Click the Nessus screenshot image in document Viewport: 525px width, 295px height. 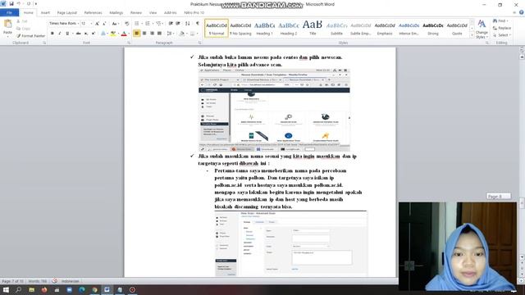click(x=274, y=110)
